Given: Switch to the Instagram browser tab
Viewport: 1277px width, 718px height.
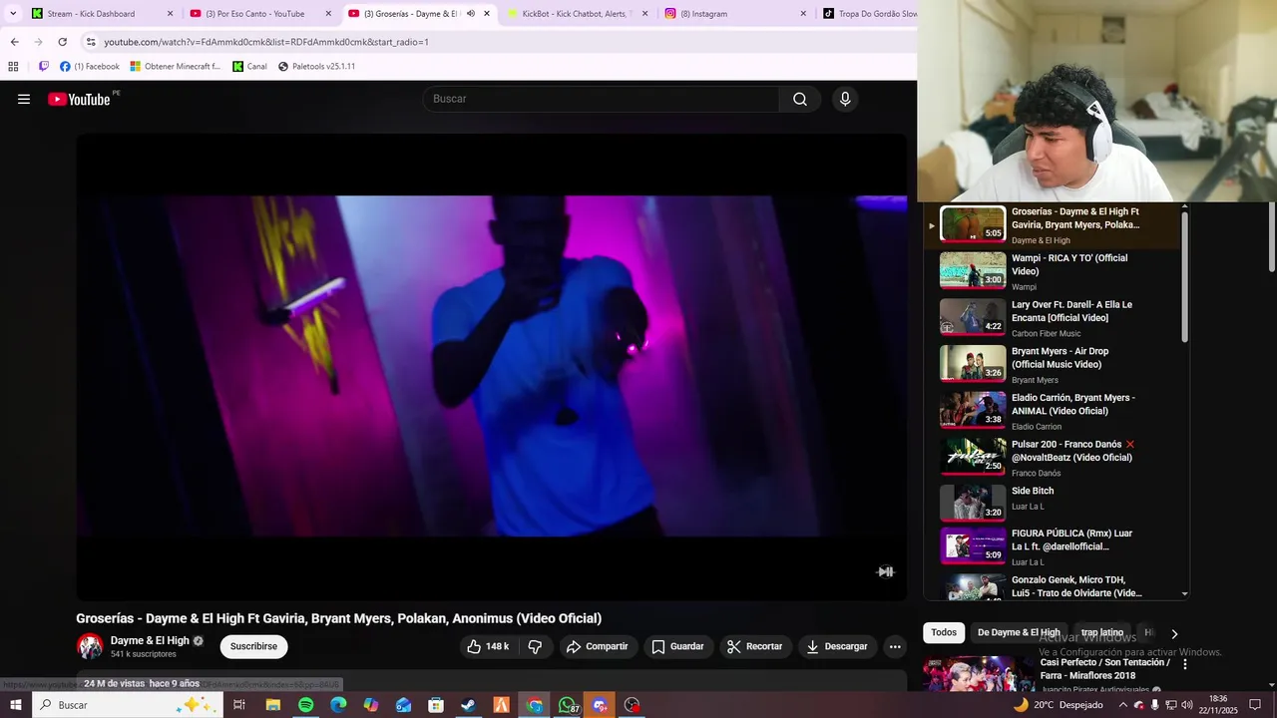Looking at the screenshot, I should coord(736,14).
